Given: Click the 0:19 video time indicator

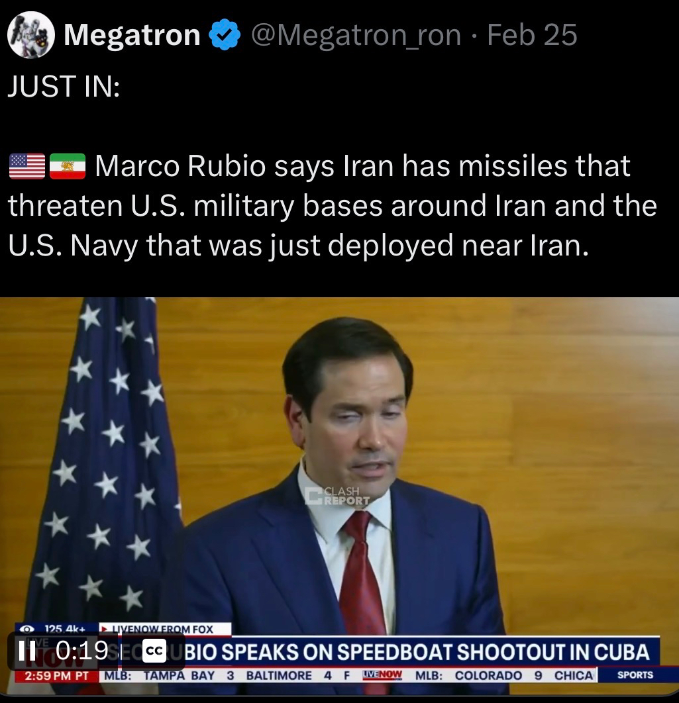Looking at the screenshot, I should coord(82,650).
